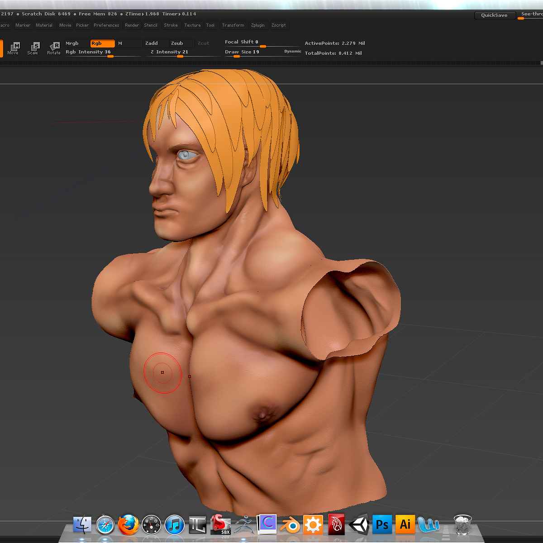Click the ZBrush icon in the dock

point(244,525)
